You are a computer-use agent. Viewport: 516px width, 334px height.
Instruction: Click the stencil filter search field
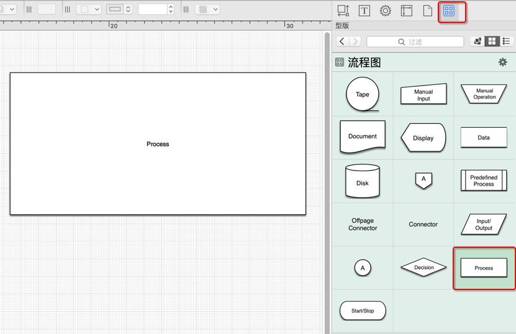coord(415,42)
